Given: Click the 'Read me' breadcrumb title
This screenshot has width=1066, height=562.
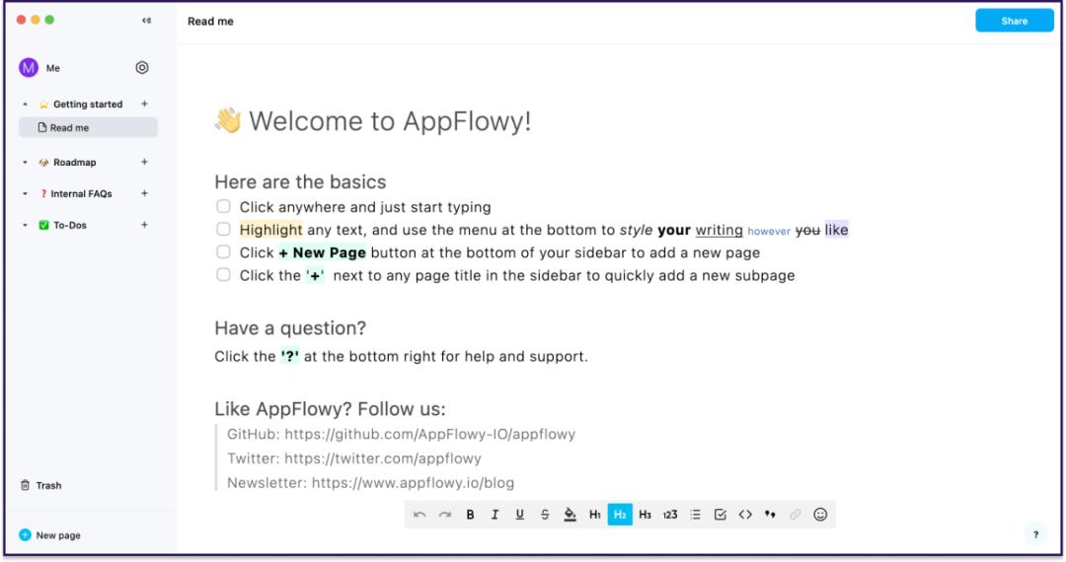Looking at the screenshot, I should pyautogui.click(x=210, y=21).
